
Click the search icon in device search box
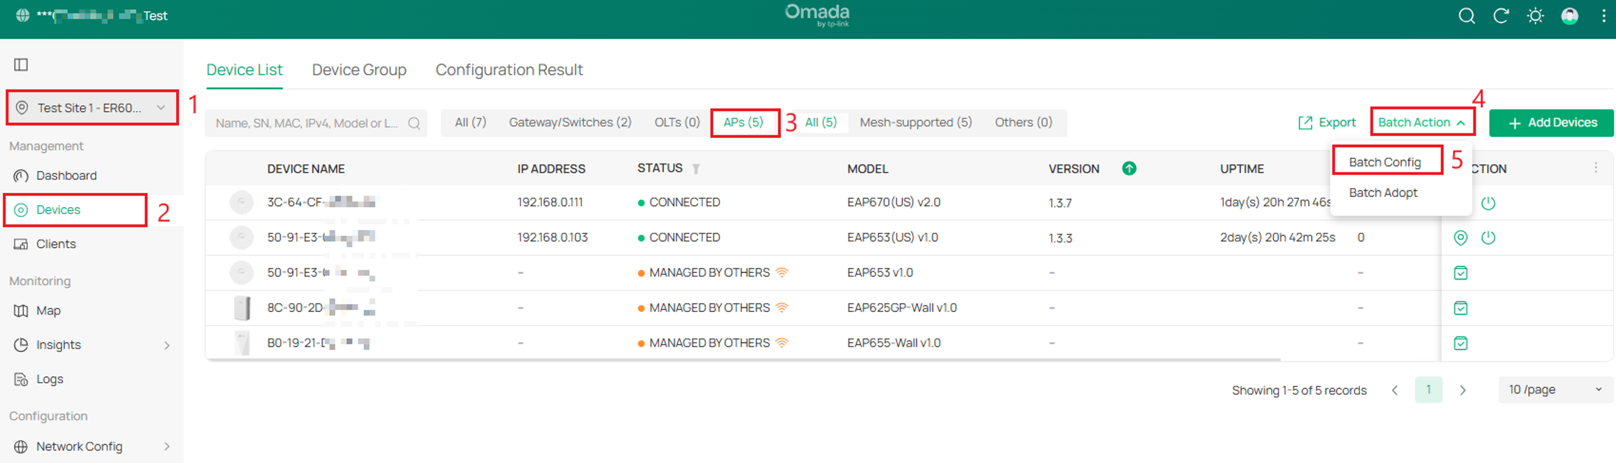(x=414, y=123)
